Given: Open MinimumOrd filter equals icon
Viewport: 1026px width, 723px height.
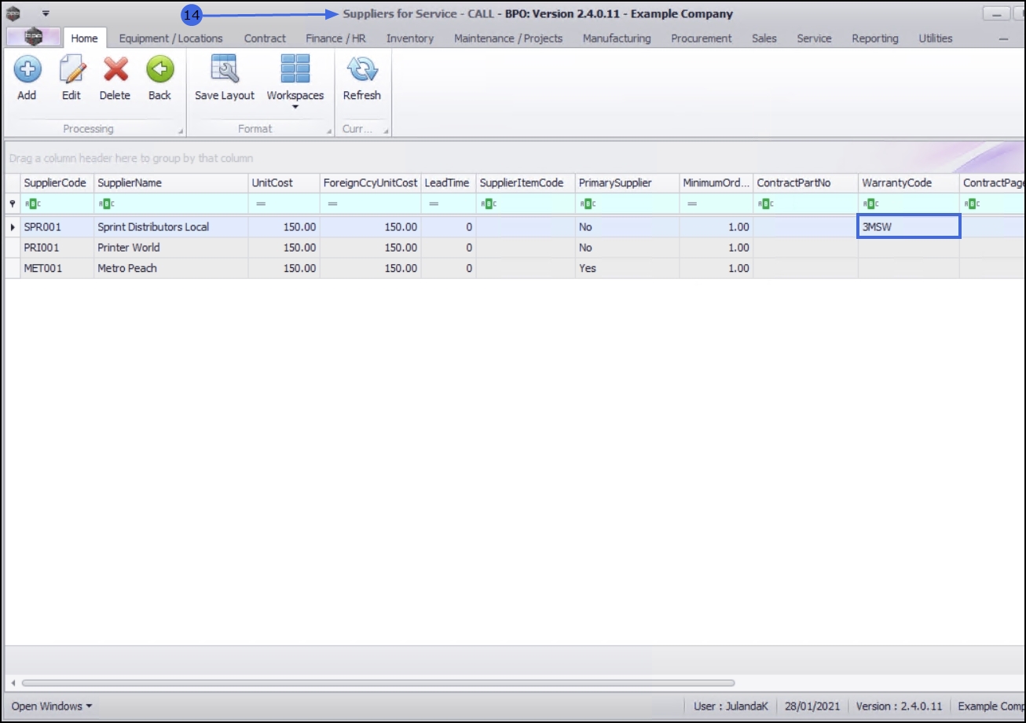Looking at the screenshot, I should coord(692,204).
